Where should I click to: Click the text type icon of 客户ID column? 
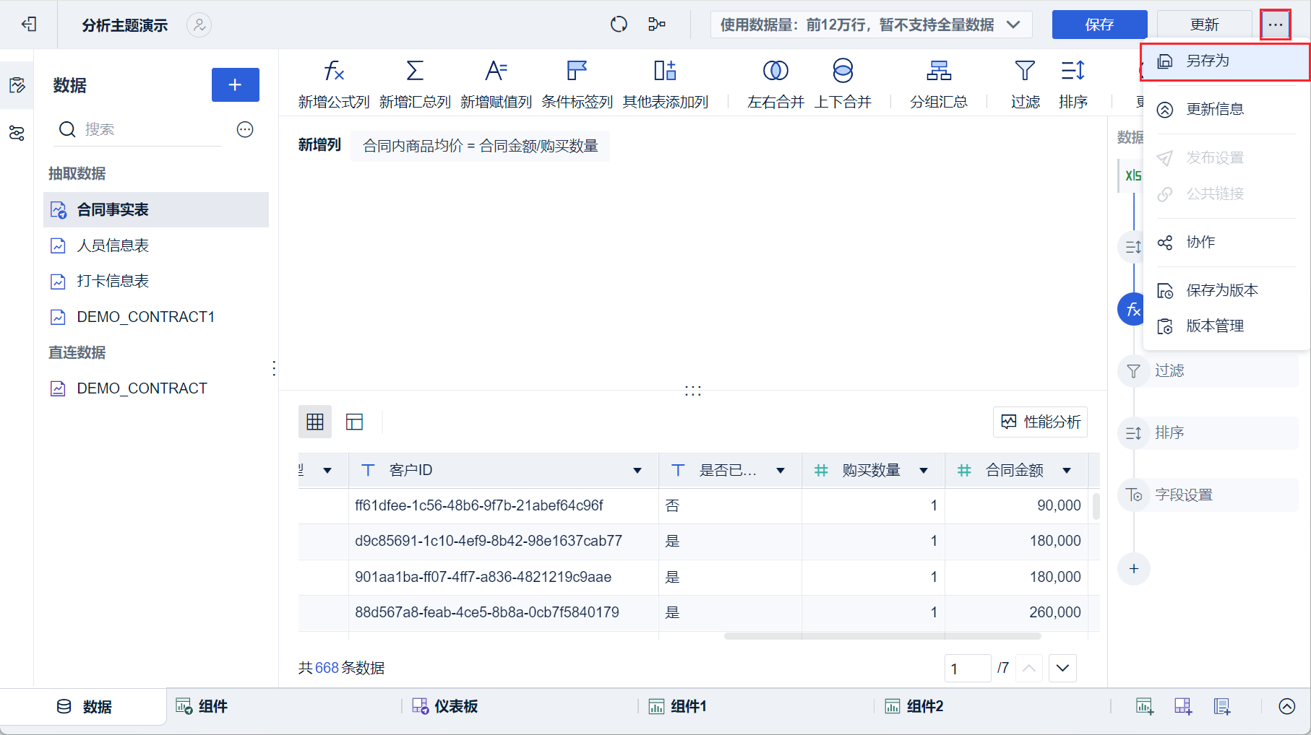point(368,471)
